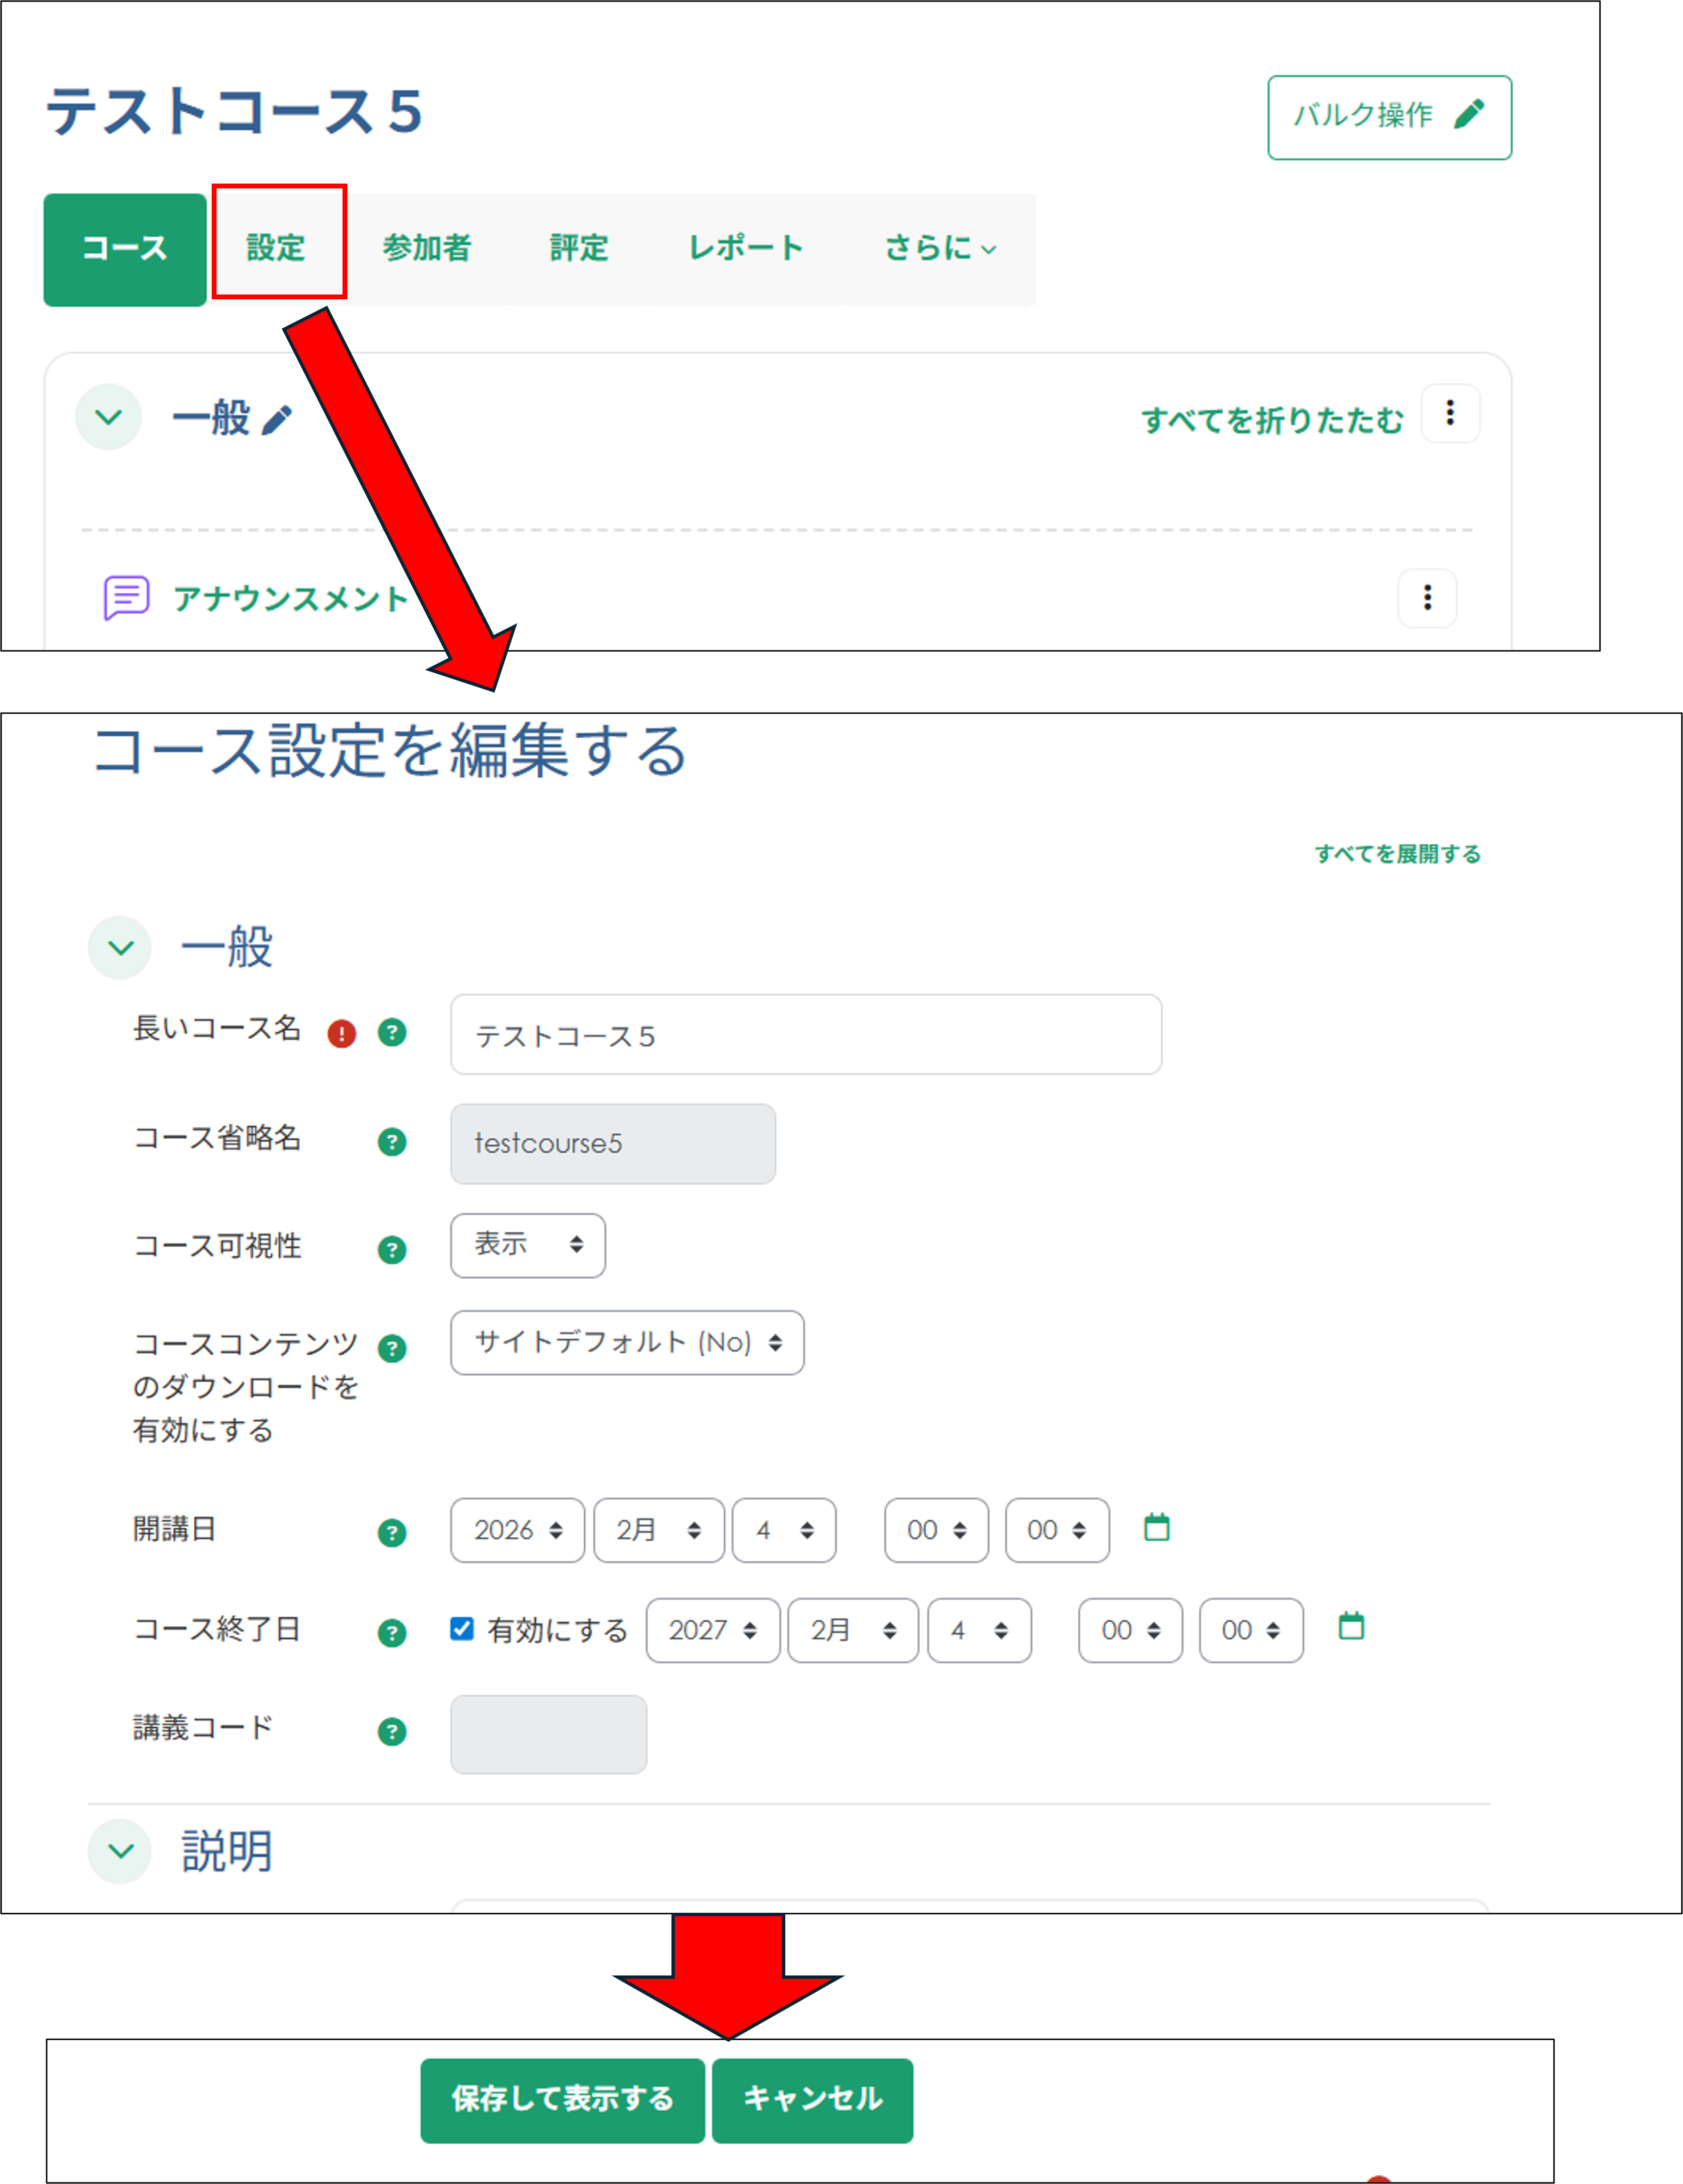Click 保存して表示する button
Image resolution: width=1683 pixels, height=2184 pixels.
tap(562, 2099)
